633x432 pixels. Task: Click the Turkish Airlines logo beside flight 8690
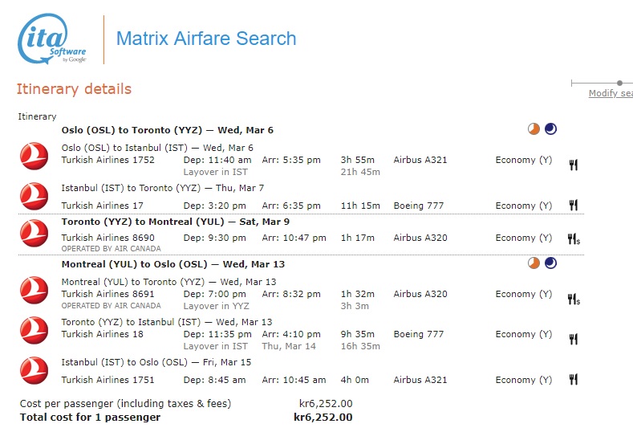pyautogui.click(x=34, y=233)
